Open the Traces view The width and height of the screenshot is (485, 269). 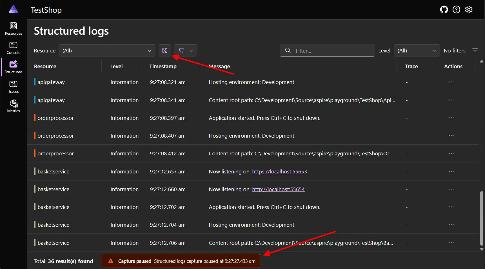[x=13, y=86]
